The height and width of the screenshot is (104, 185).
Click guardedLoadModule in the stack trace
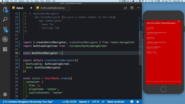[153, 47]
